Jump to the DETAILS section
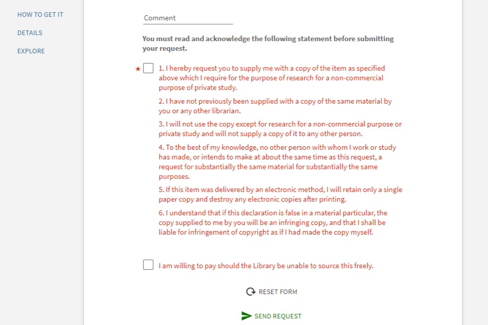The height and width of the screenshot is (325, 488). click(x=30, y=33)
